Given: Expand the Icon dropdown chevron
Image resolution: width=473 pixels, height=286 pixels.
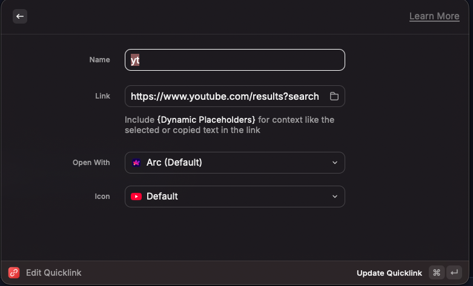Looking at the screenshot, I should click(x=335, y=197).
